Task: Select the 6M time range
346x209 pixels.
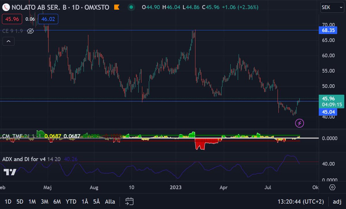Action: 57,202
